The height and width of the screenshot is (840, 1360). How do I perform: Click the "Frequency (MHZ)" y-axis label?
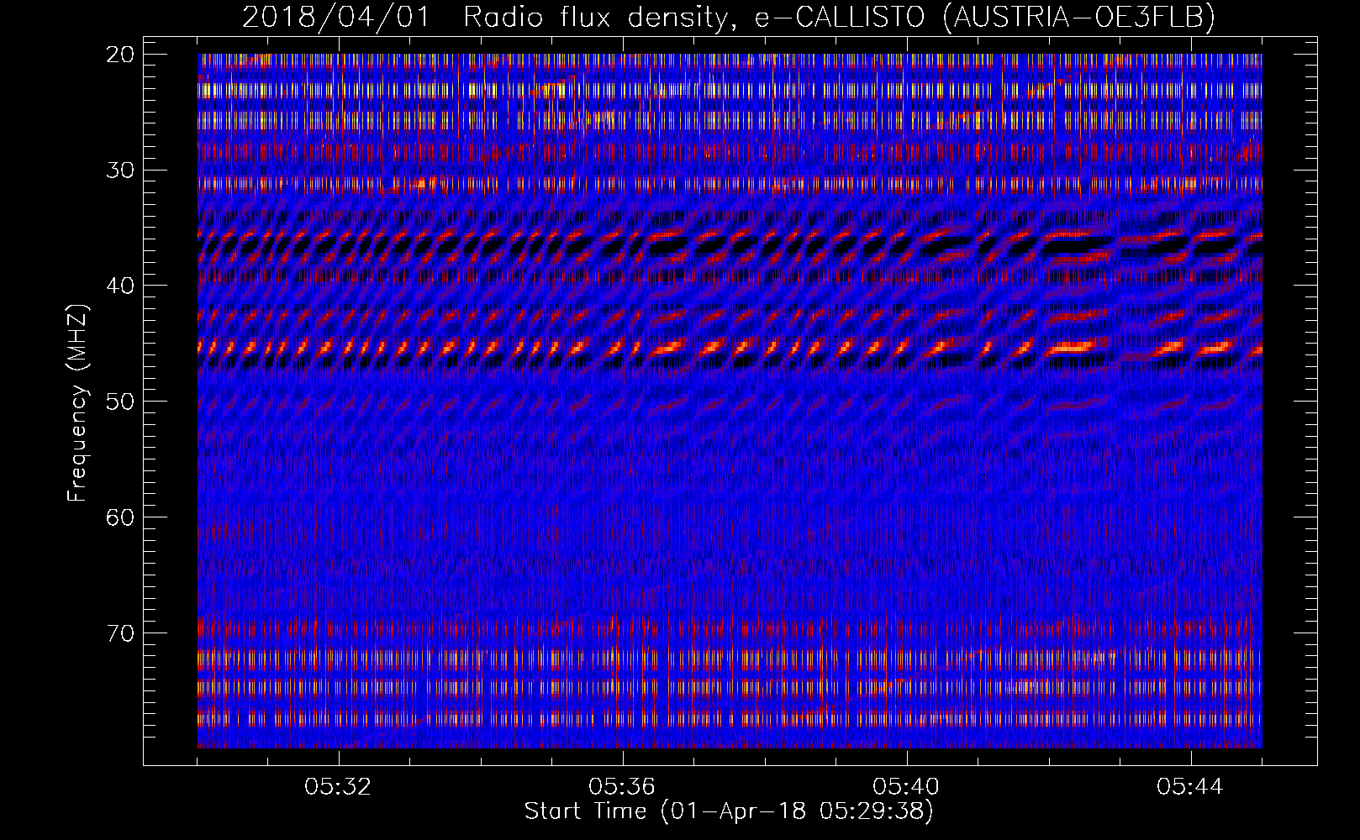click(x=77, y=402)
